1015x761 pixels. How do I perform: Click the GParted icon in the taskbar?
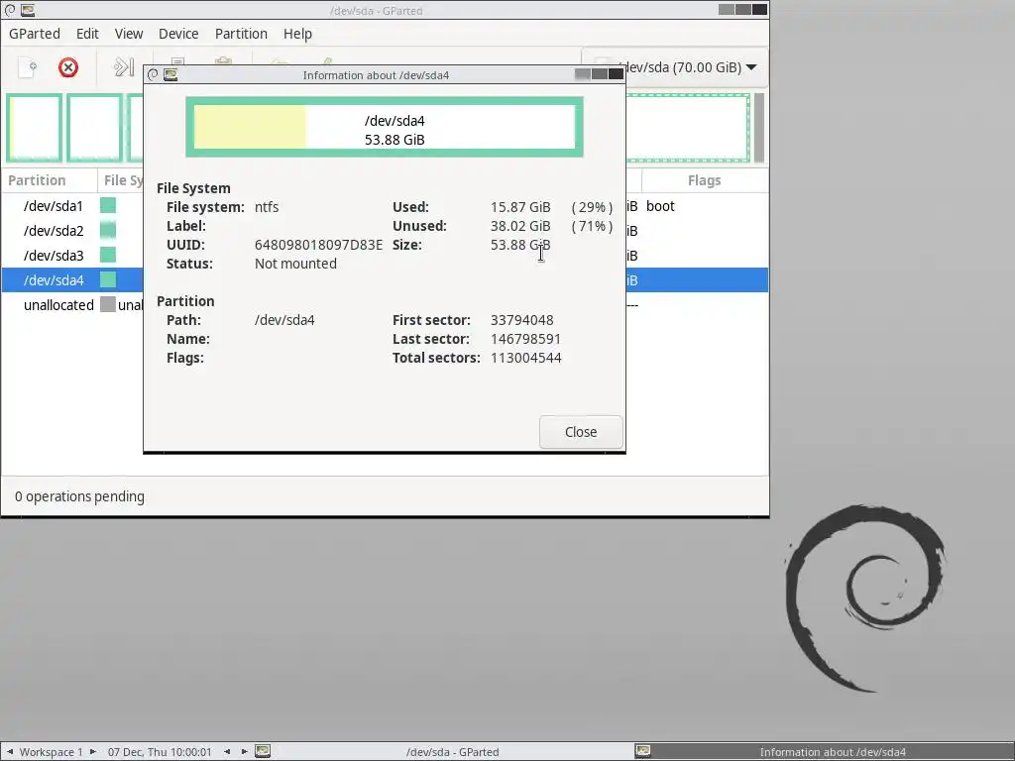(263, 751)
